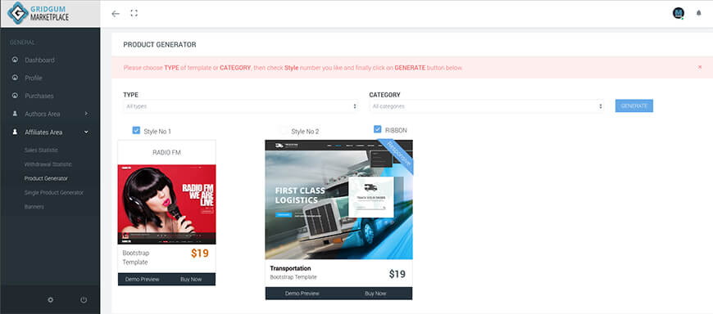
Task: Go to Sales Statistic page
Action: click(x=41, y=150)
